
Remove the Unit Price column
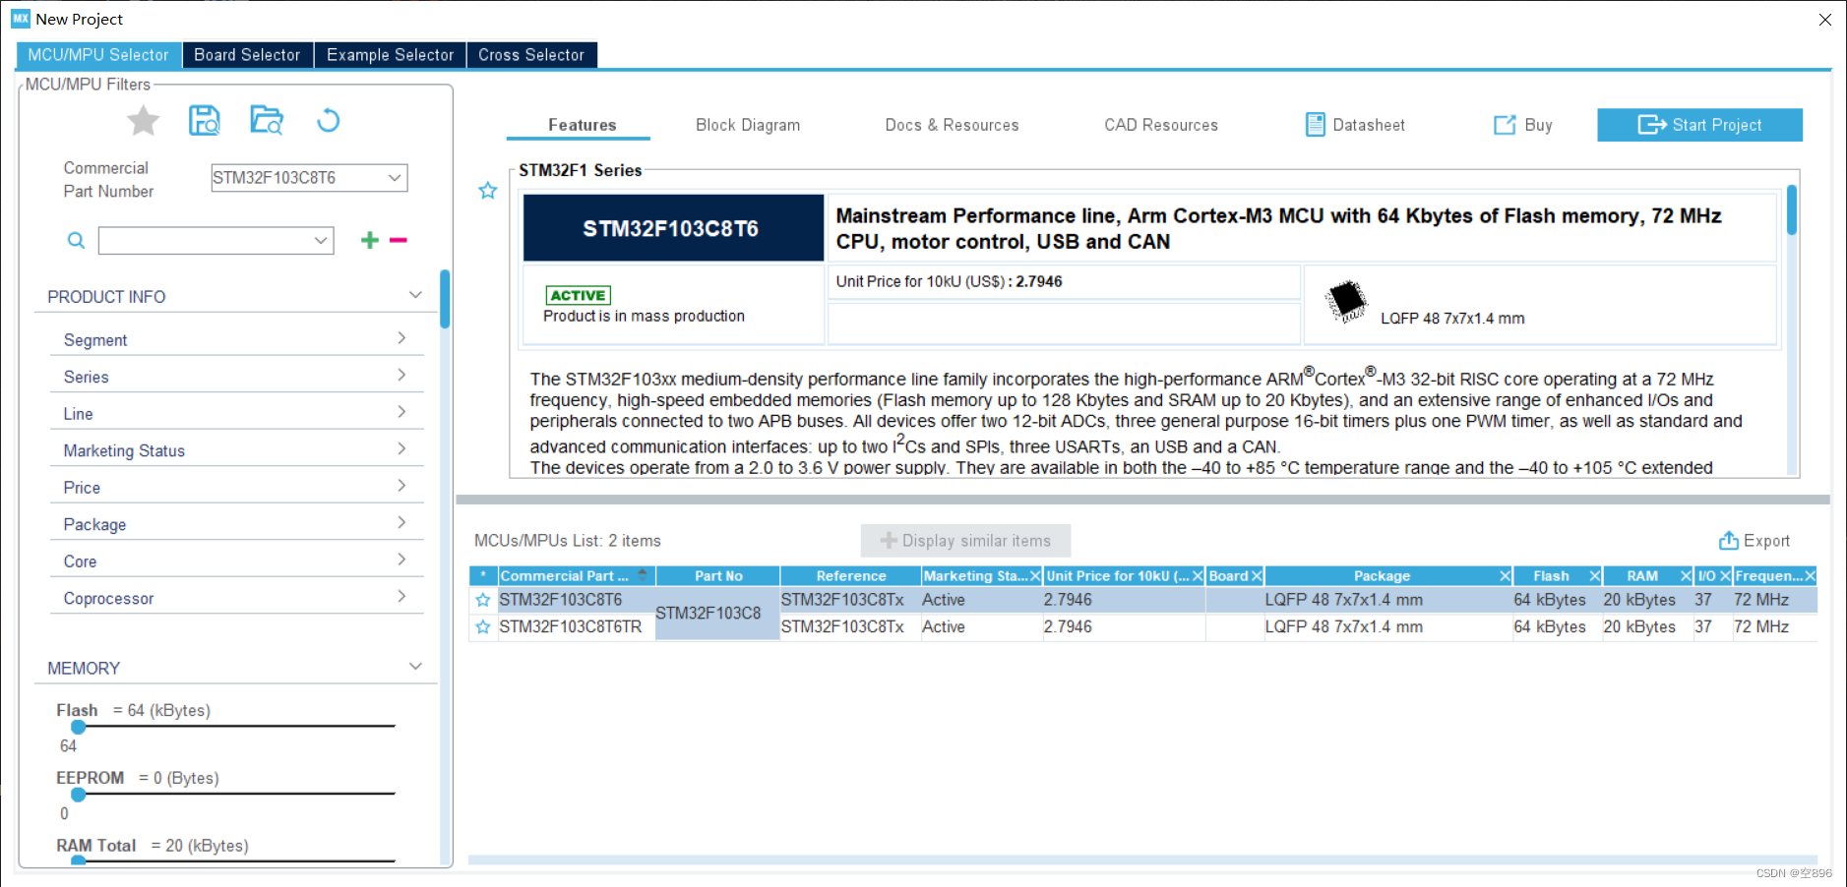click(x=1198, y=576)
